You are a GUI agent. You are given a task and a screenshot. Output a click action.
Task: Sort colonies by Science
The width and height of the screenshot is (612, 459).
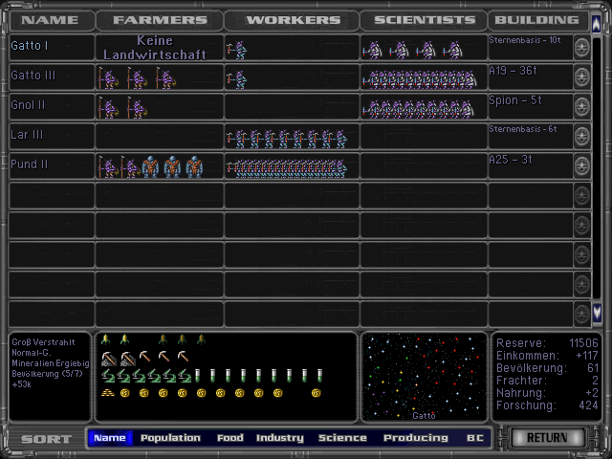[x=342, y=438]
